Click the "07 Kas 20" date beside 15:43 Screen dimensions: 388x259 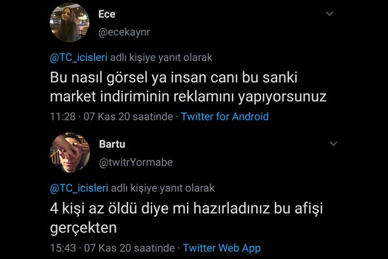108,248
